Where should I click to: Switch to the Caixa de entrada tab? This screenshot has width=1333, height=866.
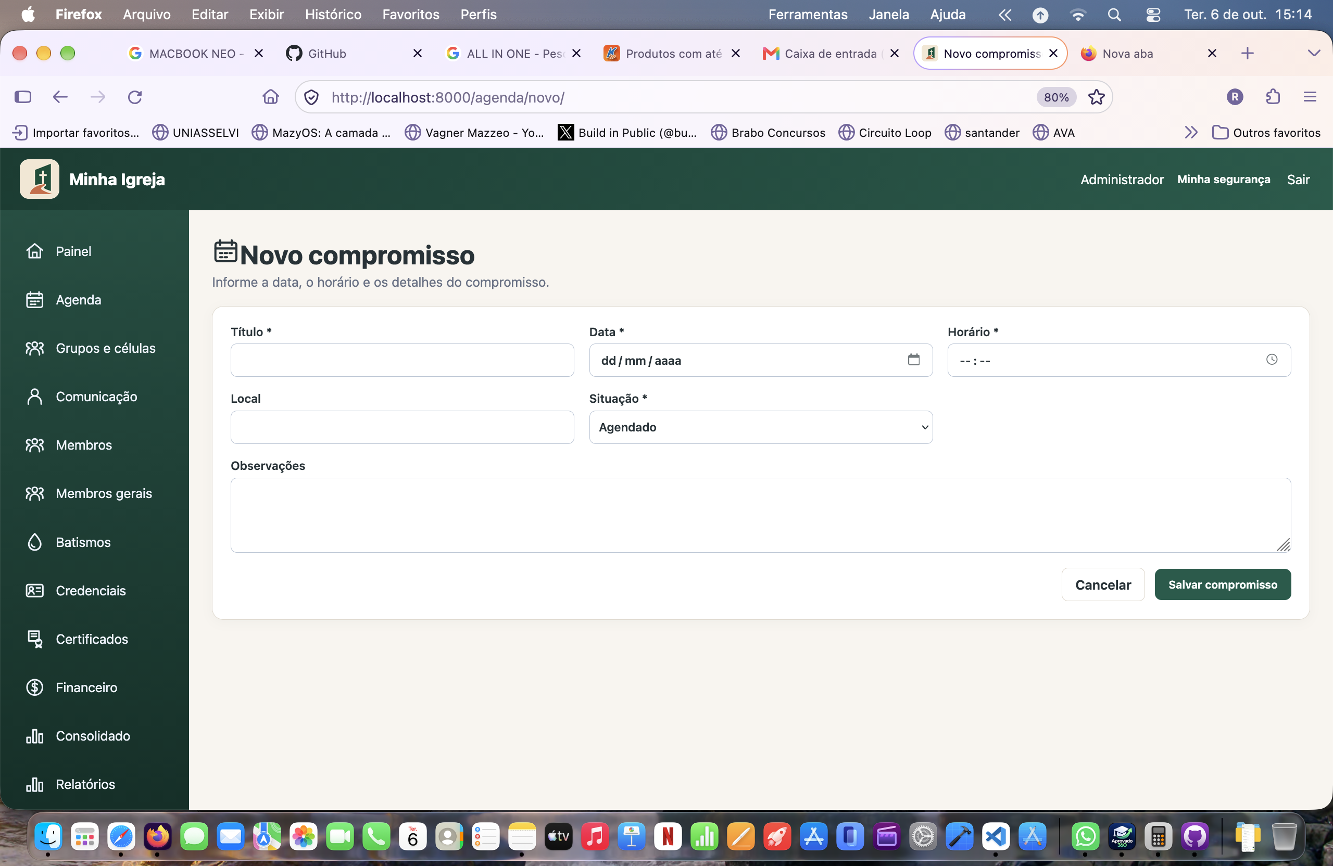click(830, 53)
